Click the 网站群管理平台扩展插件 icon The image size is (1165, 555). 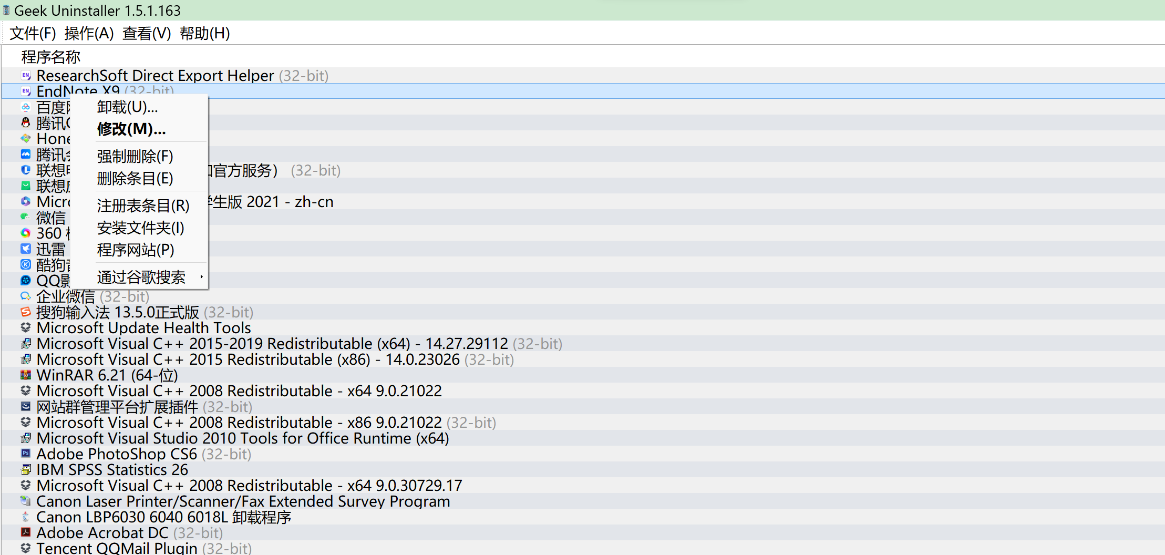click(26, 407)
